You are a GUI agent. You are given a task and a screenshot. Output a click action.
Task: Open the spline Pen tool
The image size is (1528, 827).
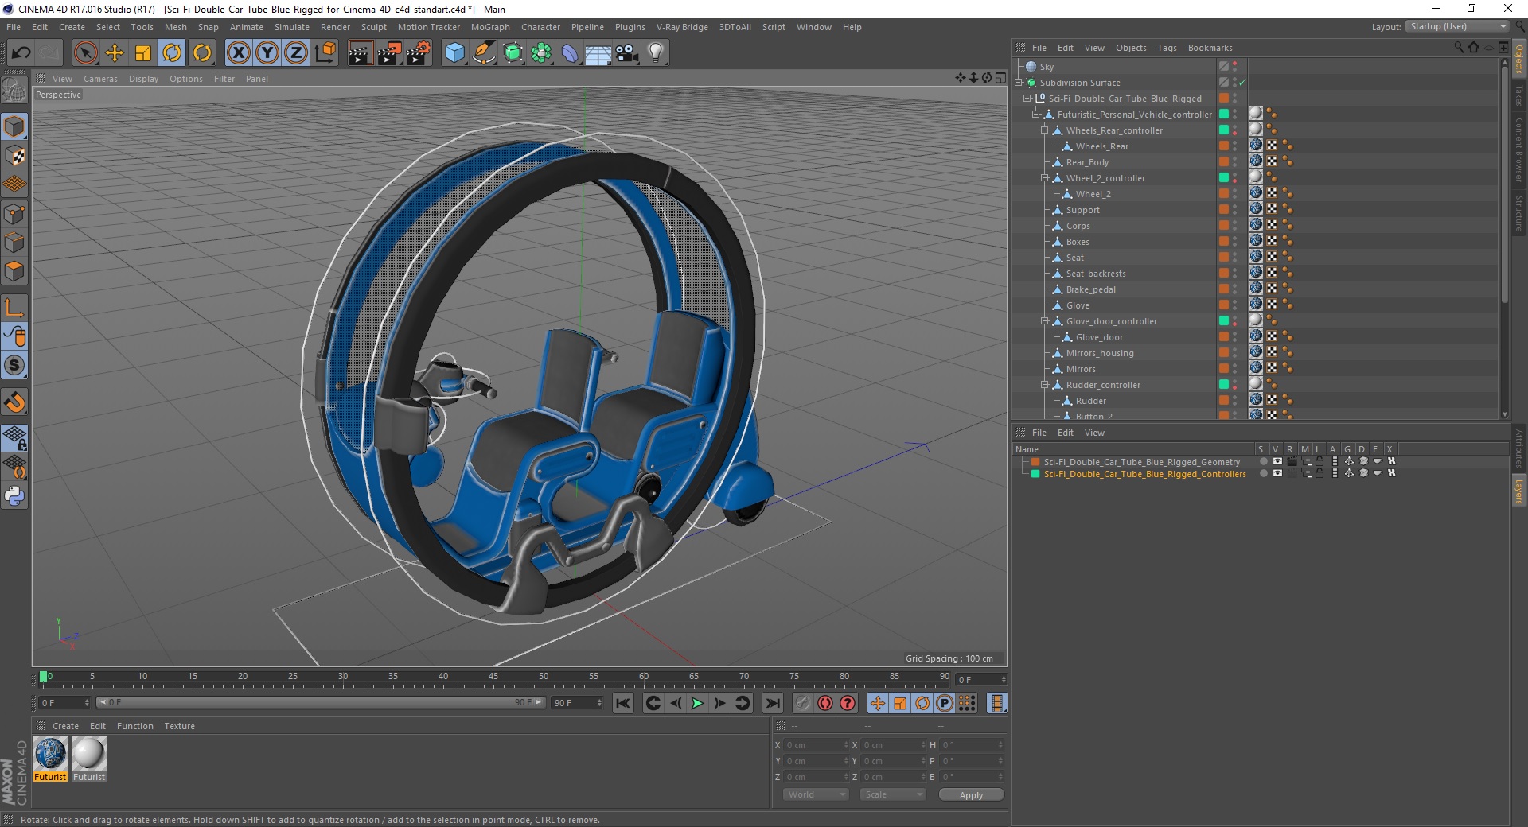point(484,53)
